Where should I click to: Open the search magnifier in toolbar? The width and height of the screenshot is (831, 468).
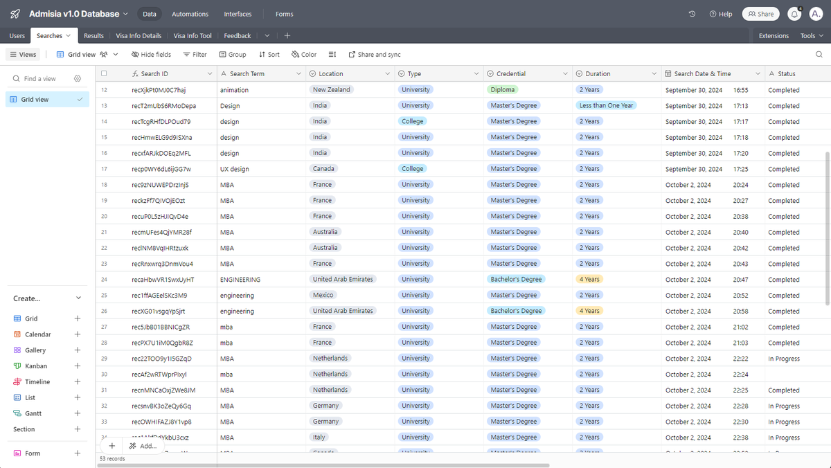(819, 54)
